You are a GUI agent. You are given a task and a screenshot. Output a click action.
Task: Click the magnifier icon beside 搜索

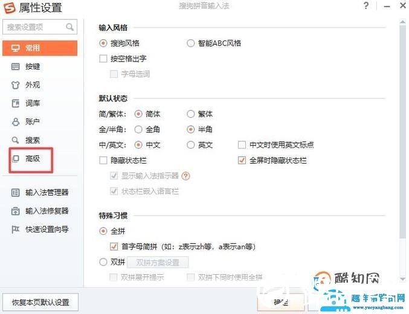[x=15, y=140]
